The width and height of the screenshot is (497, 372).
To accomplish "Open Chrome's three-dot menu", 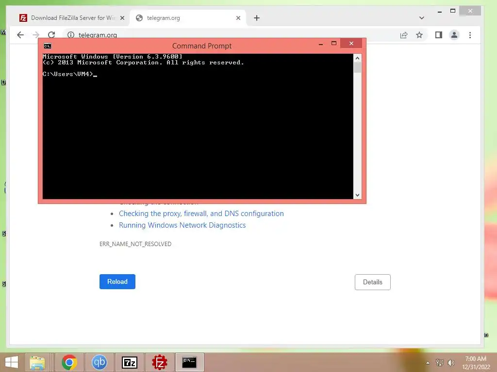I will tap(470, 35).
